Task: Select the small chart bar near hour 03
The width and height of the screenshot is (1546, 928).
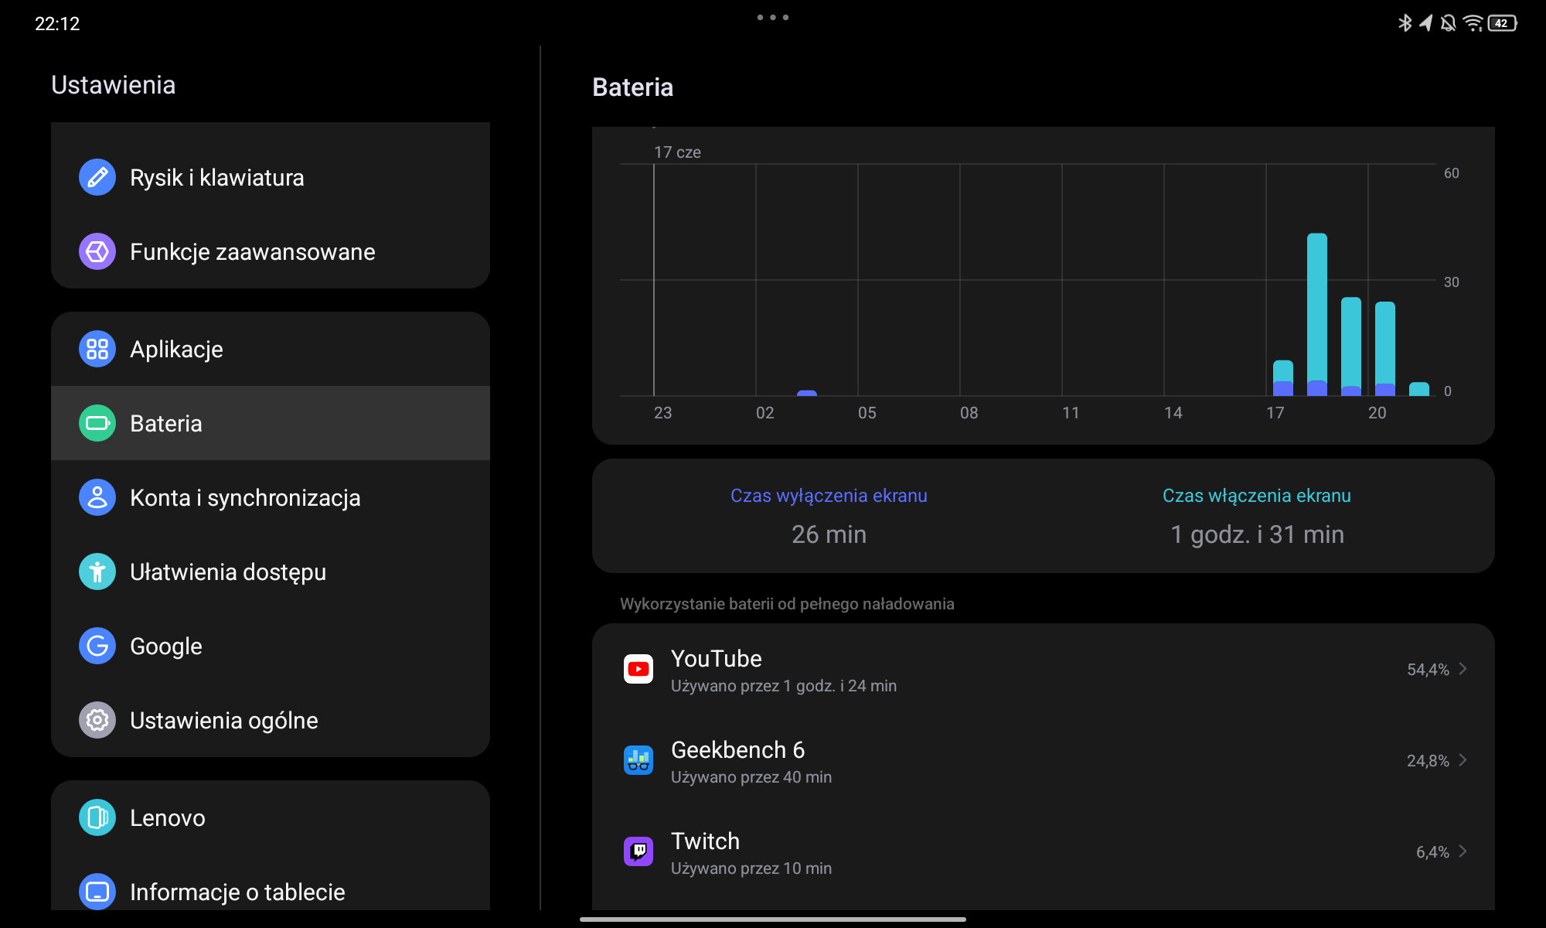Action: click(807, 393)
